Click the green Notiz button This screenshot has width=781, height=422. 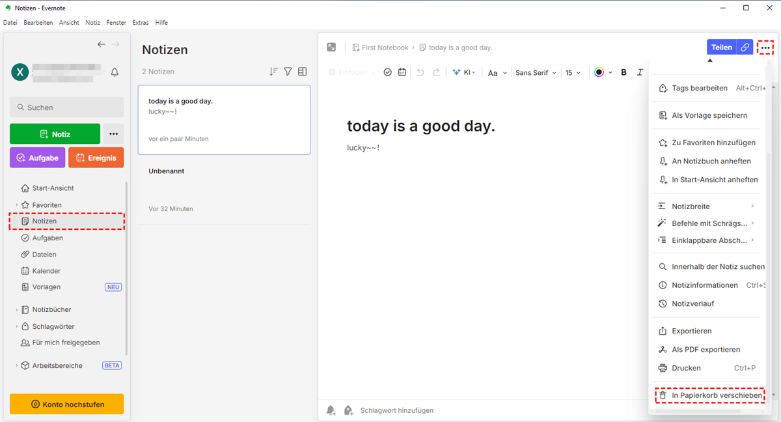click(55, 134)
